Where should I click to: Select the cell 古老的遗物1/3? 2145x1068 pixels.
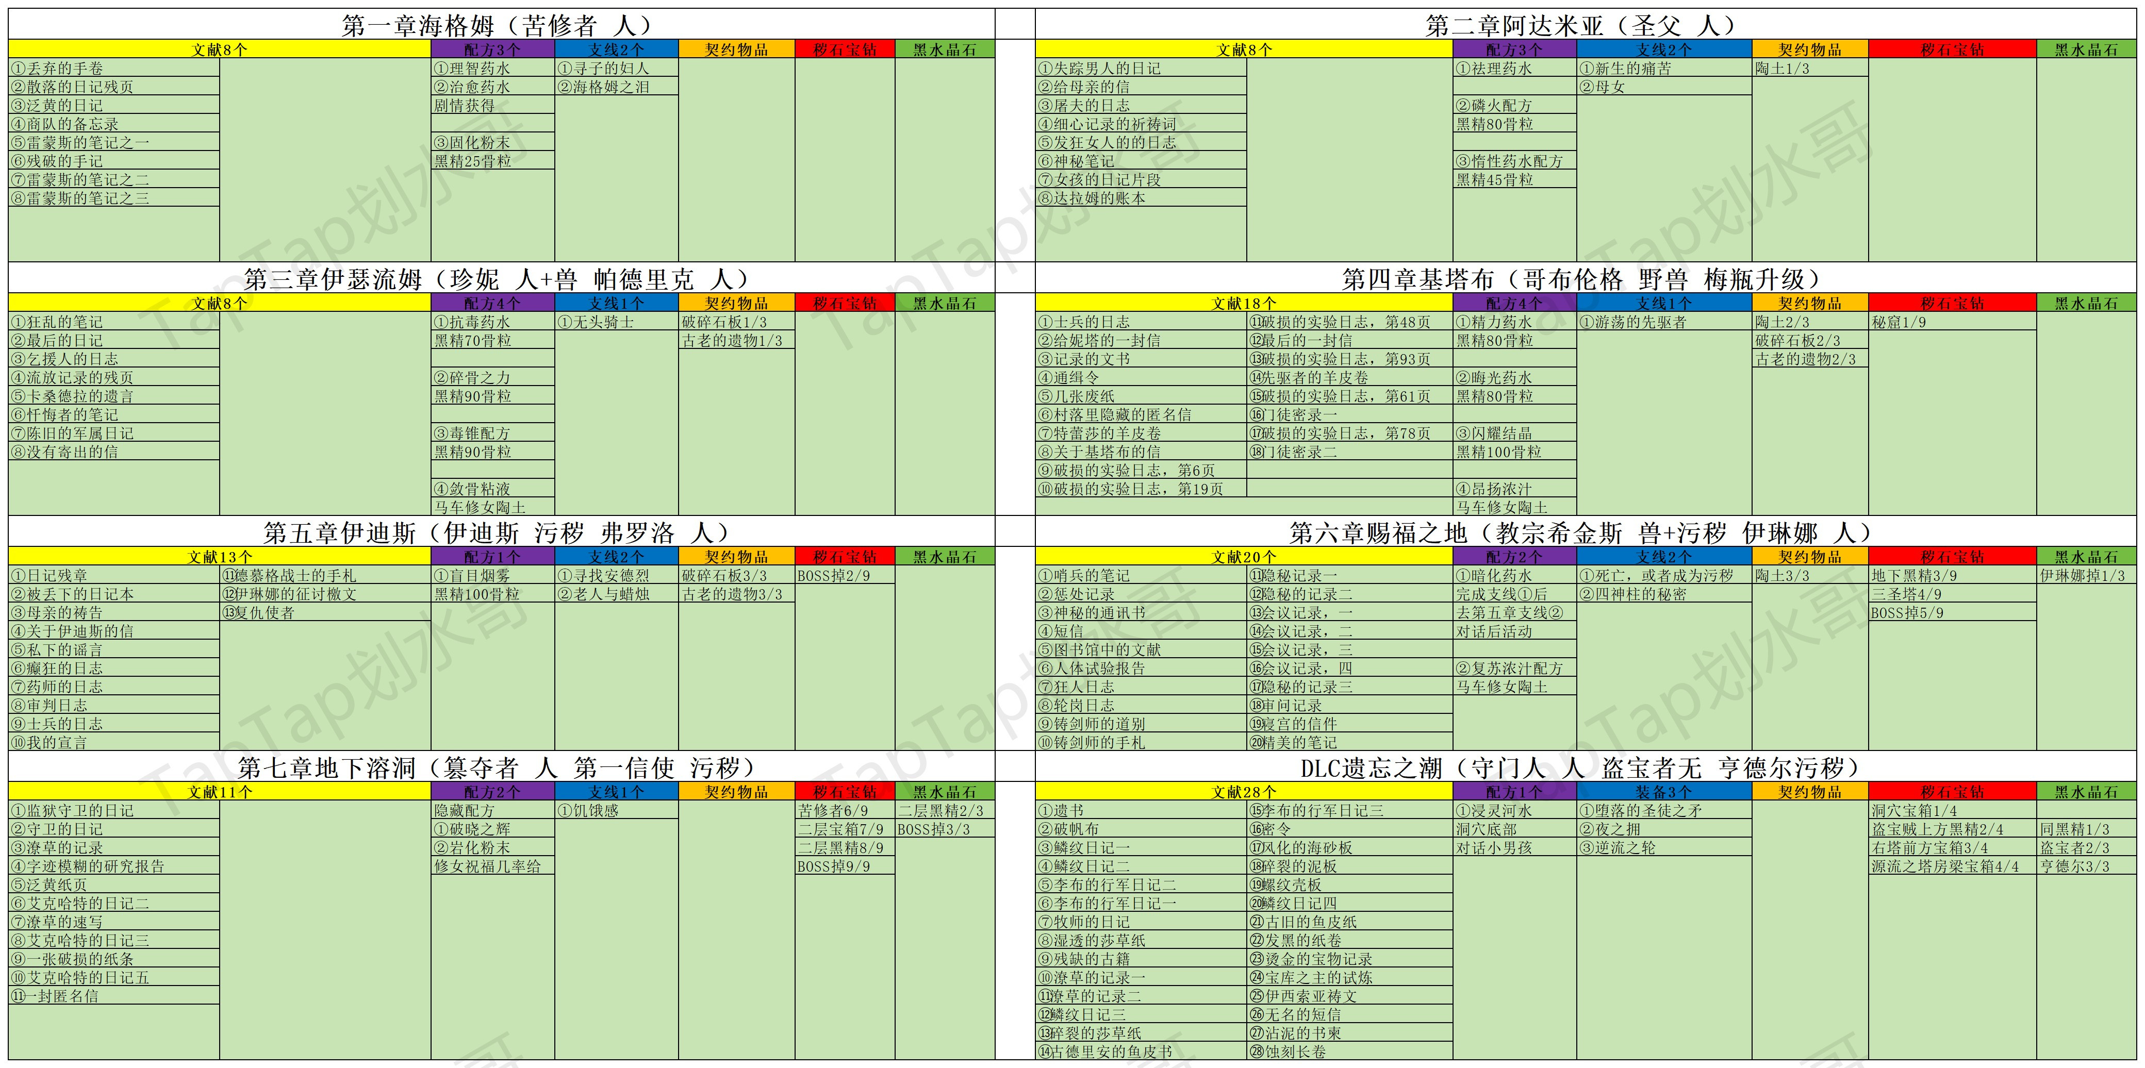tap(737, 341)
